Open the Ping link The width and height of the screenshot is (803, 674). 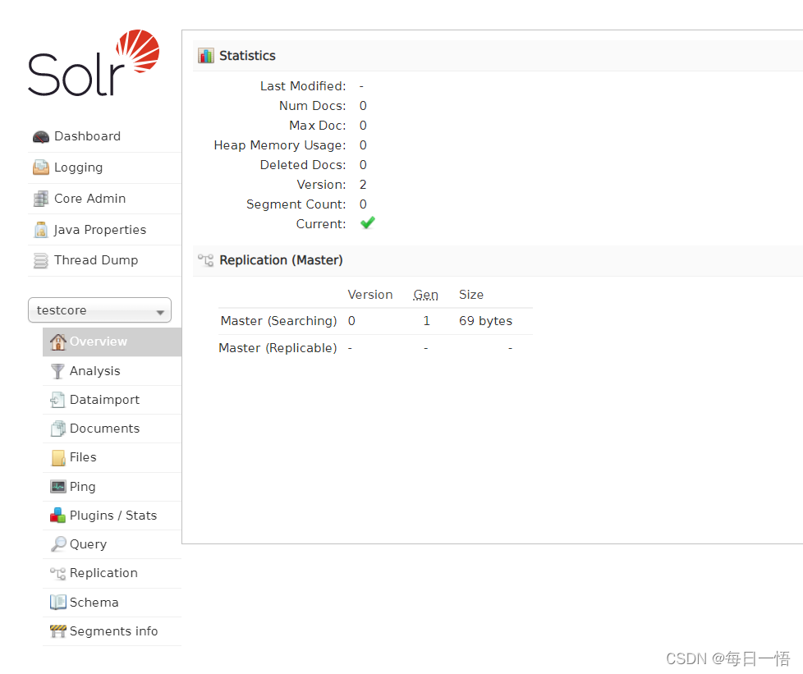(x=82, y=487)
